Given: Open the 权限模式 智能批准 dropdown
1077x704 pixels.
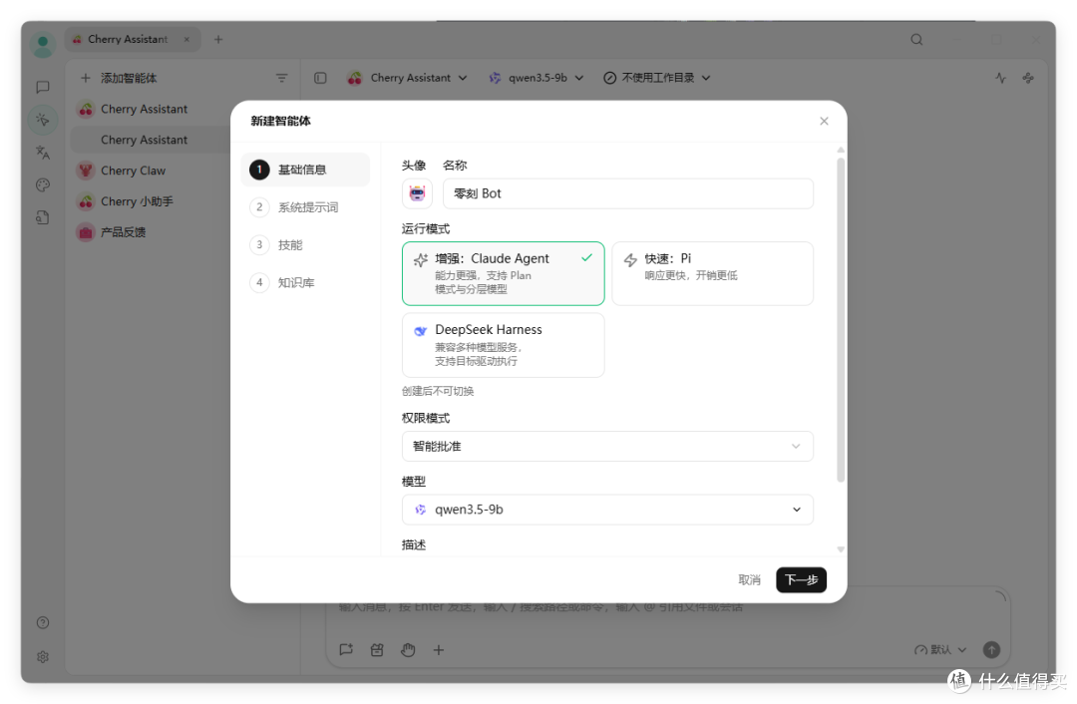Looking at the screenshot, I should [607, 447].
